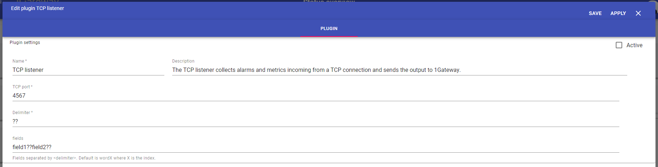Switch to the PLUGIN tab

pos(329,29)
